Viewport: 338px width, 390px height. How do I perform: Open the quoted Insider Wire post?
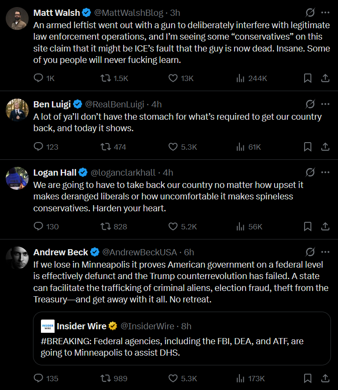point(182,347)
